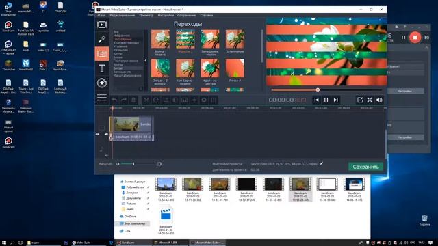The image size is (438, 246).
Task: Open the Справка menu
Action: click(x=207, y=15)
